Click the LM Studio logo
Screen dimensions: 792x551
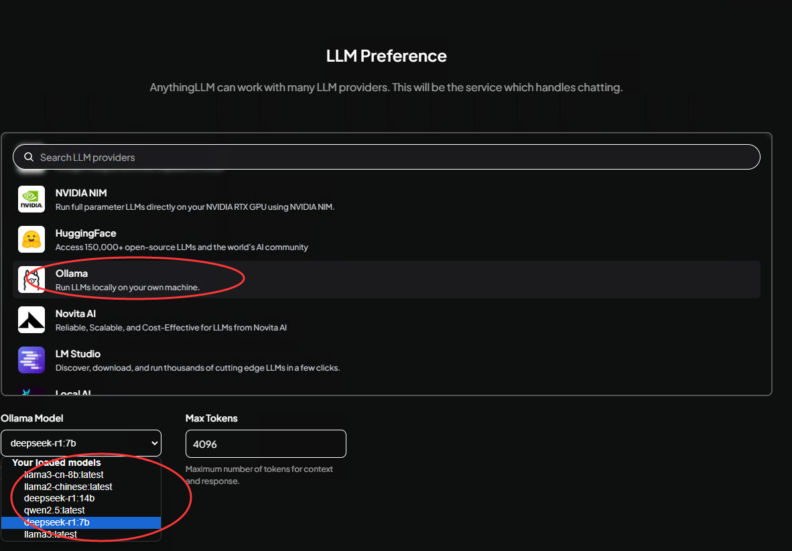tap(31, 360)
